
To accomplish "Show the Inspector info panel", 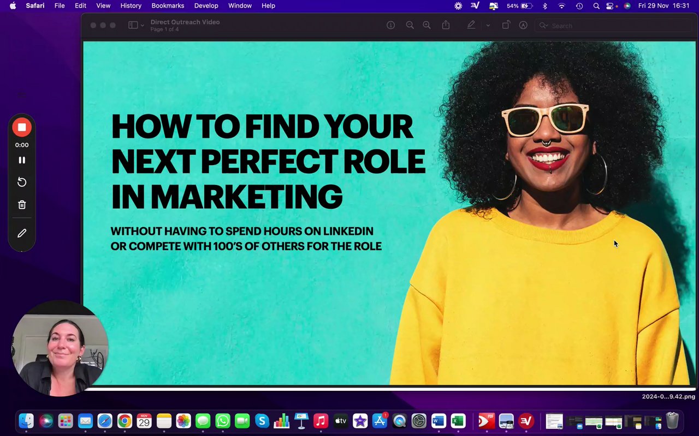I will [390, 25].
